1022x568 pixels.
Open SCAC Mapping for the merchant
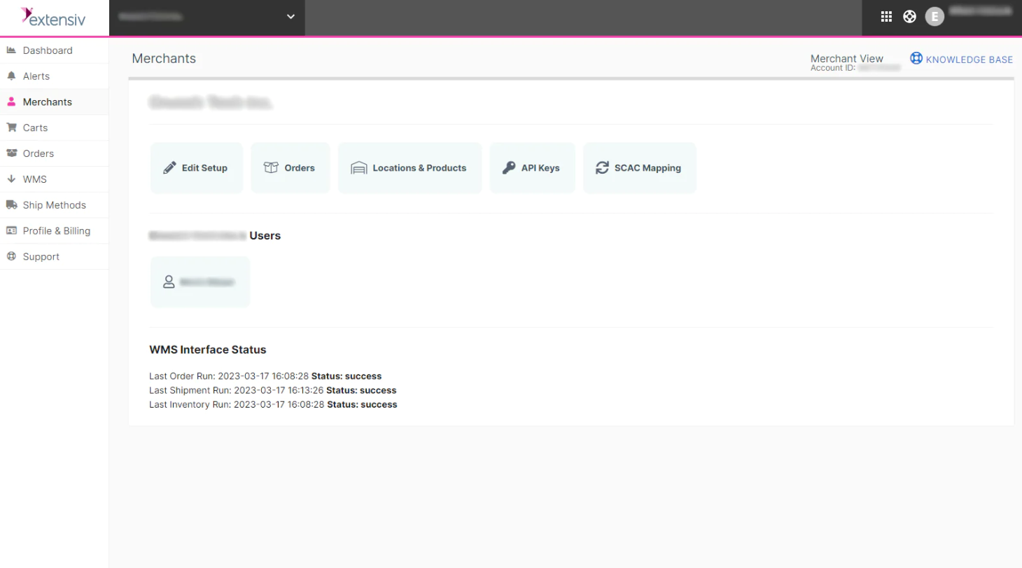point(639,167)
